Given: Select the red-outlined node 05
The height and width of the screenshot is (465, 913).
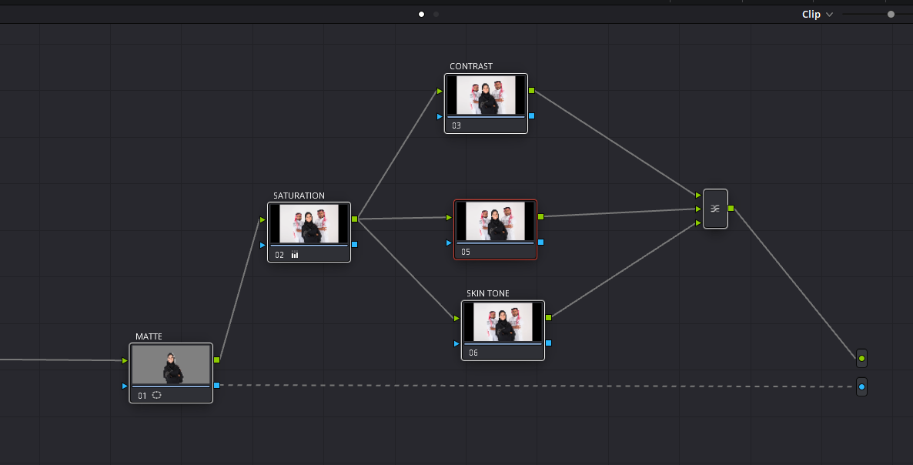Looking at the screenshot, I should point(496,229).
